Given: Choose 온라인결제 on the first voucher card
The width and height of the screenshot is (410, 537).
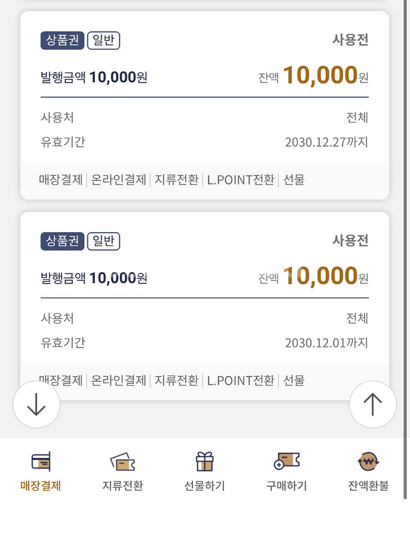Looking at the screenshot, I should pyautogui.click(x=119, y=180).
